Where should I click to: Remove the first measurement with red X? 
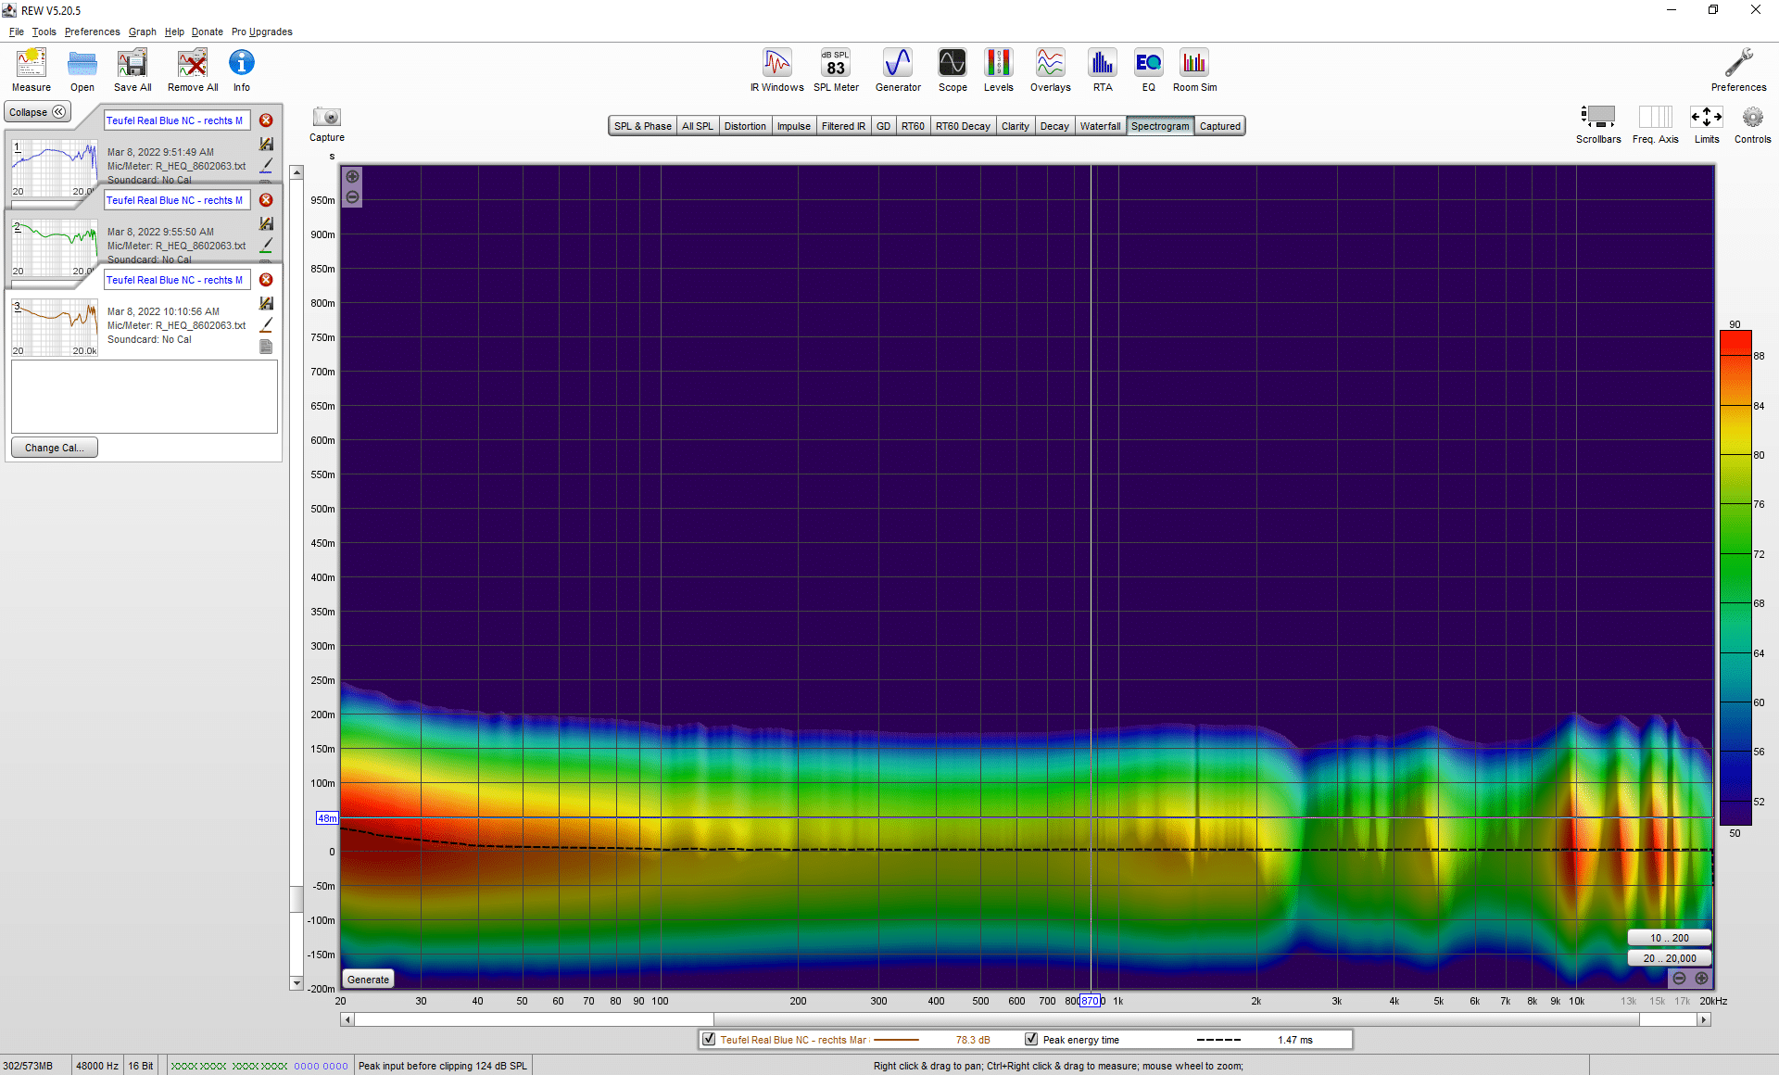[266, 120]
